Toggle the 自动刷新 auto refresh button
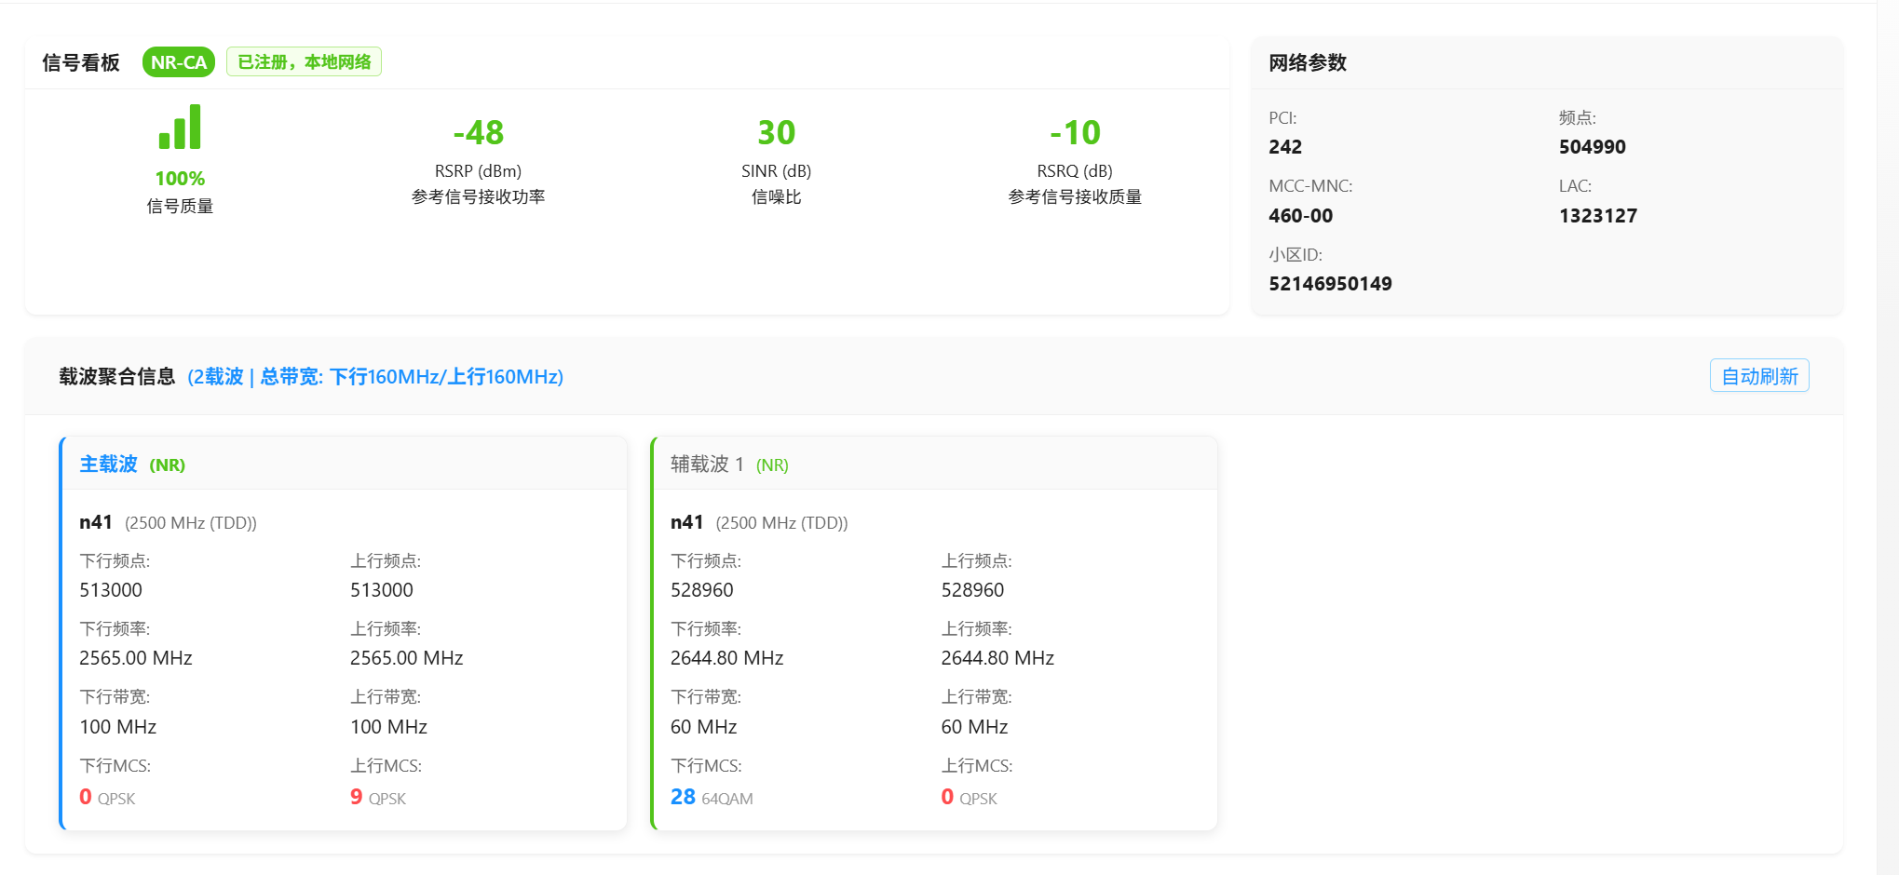The image size is (1899, 875). tap(1758, 376)
